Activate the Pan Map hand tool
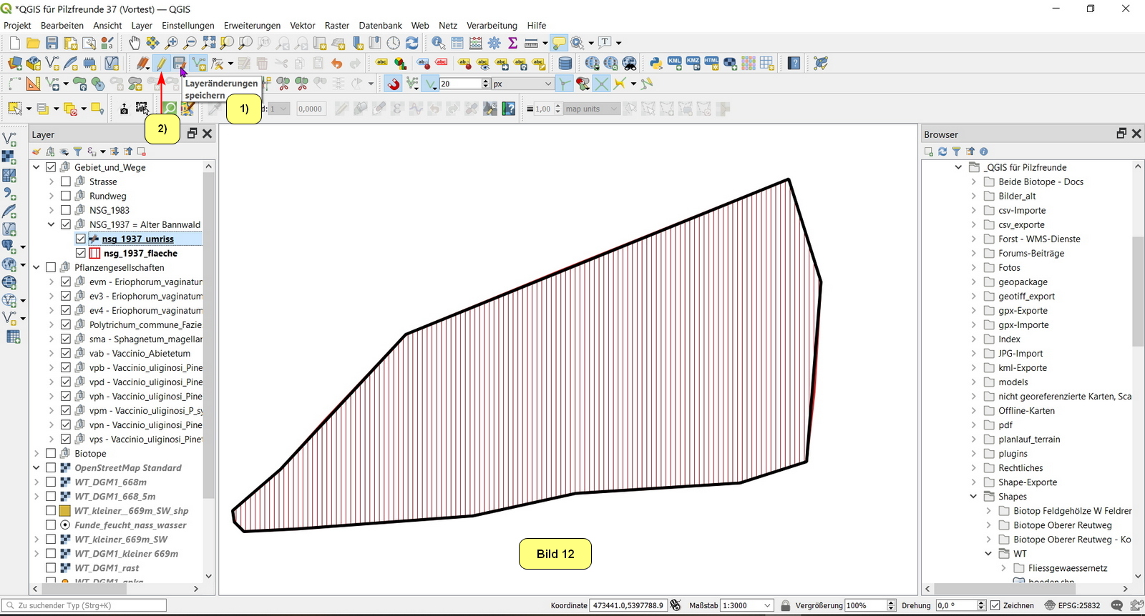This screenshot has width=1145, height=616. pos(135,44)
